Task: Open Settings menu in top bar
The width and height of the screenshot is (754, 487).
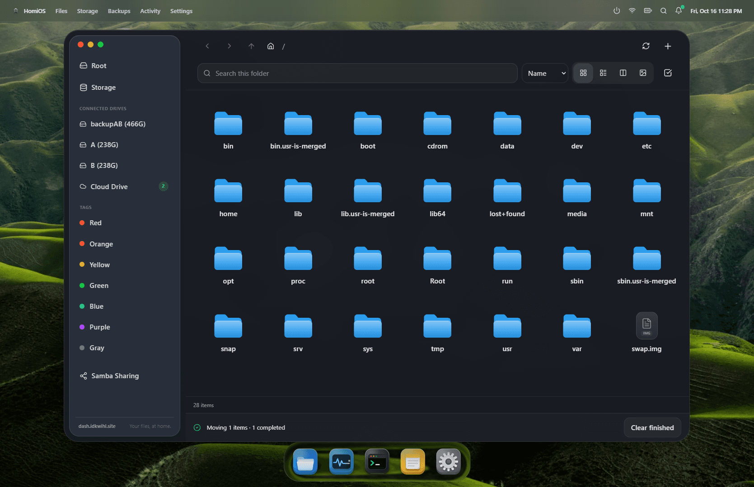Action: (181, 11)
